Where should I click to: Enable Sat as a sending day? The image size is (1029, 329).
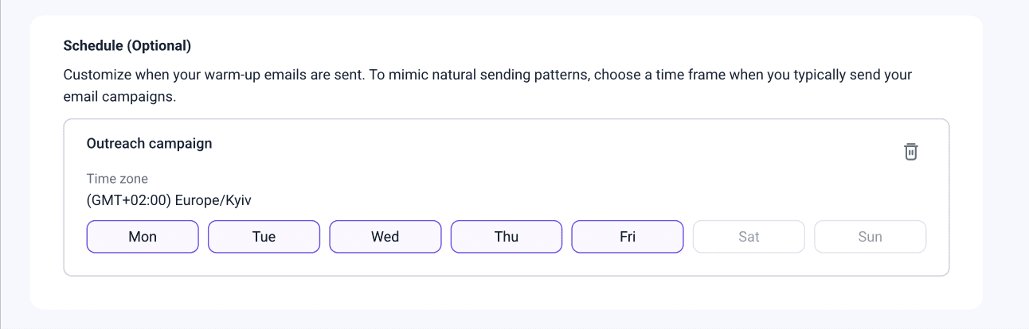pyautogui.click(x=749, y=237)
